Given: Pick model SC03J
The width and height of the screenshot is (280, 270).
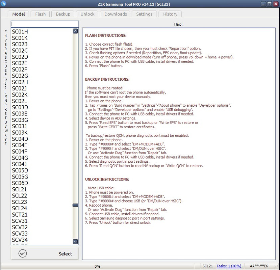Looking at the screenshot, I should coord(42,126).
